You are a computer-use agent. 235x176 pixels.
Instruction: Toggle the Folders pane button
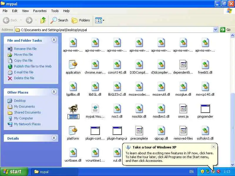coord(81,20)
